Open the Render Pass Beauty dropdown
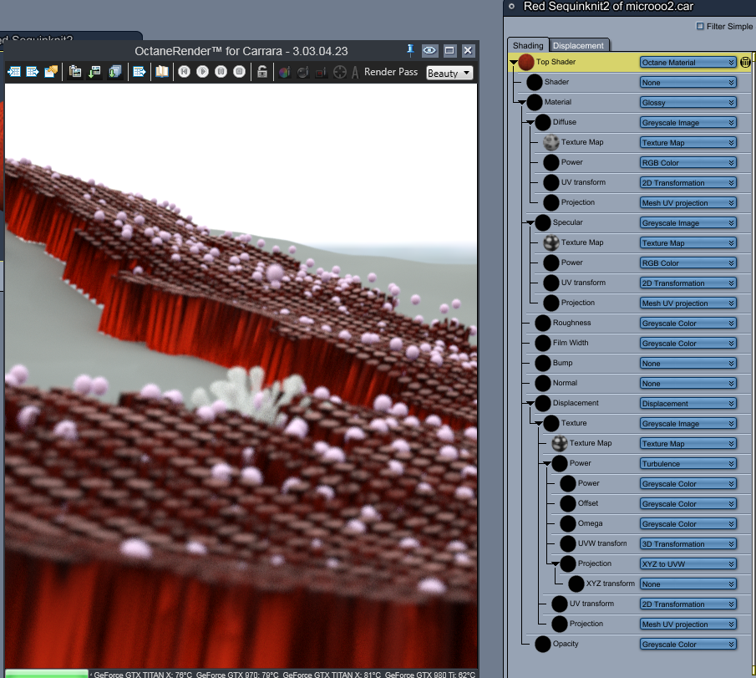 click(449, 73)
